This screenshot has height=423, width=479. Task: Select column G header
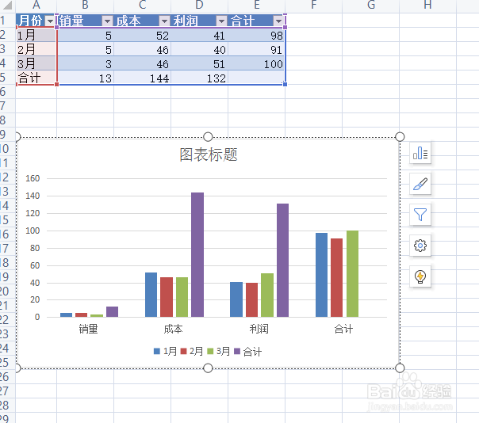pyautogui.click(x=371, y=6)
